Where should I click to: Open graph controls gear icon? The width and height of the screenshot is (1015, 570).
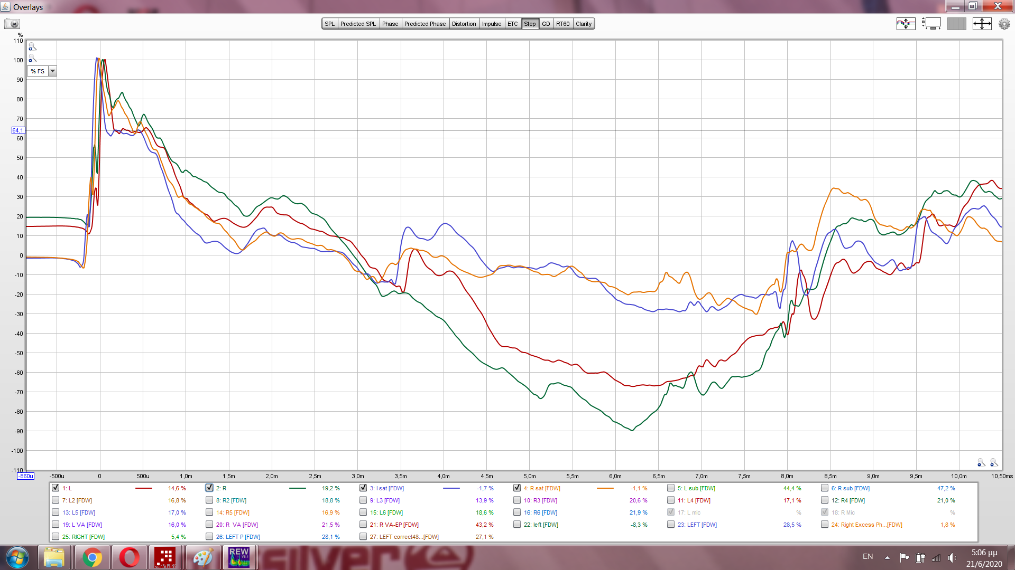(1004, 24)
